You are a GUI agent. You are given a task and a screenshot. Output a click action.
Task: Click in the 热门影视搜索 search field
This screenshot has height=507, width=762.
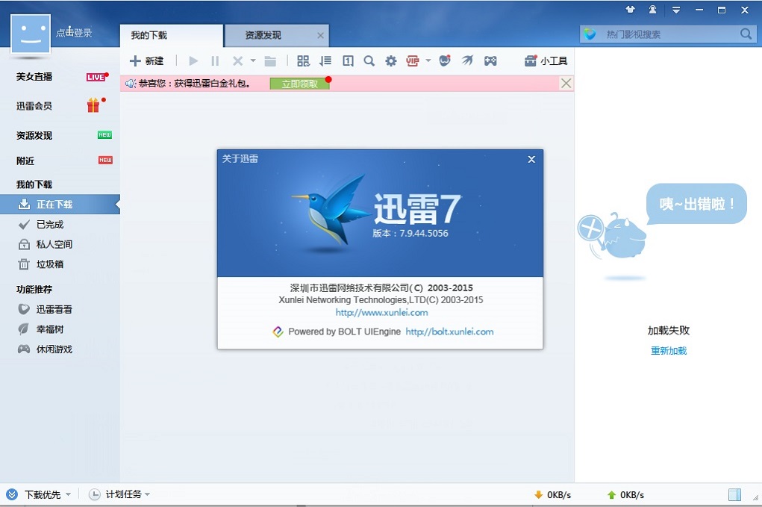point(669,34)
